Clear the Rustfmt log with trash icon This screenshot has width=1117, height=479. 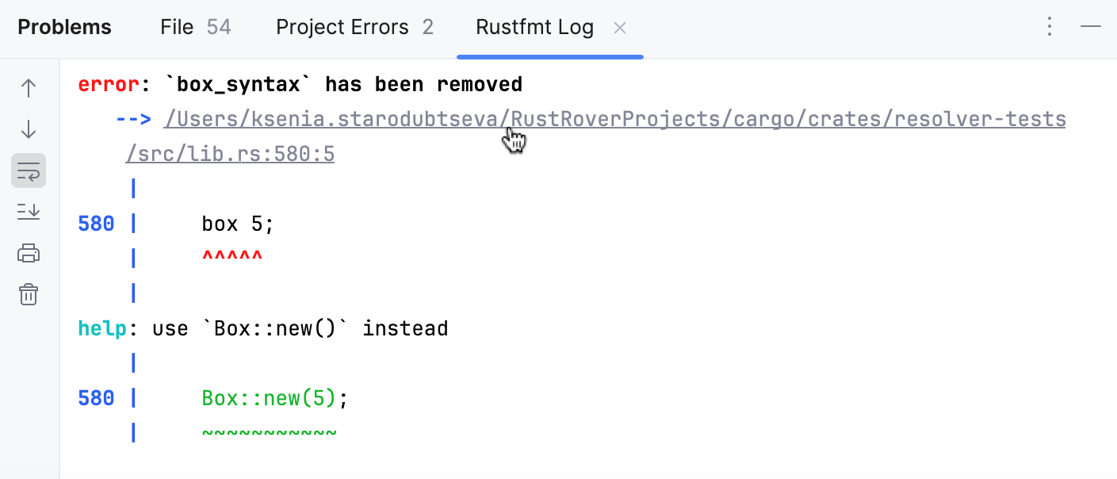tap(29, 293)
